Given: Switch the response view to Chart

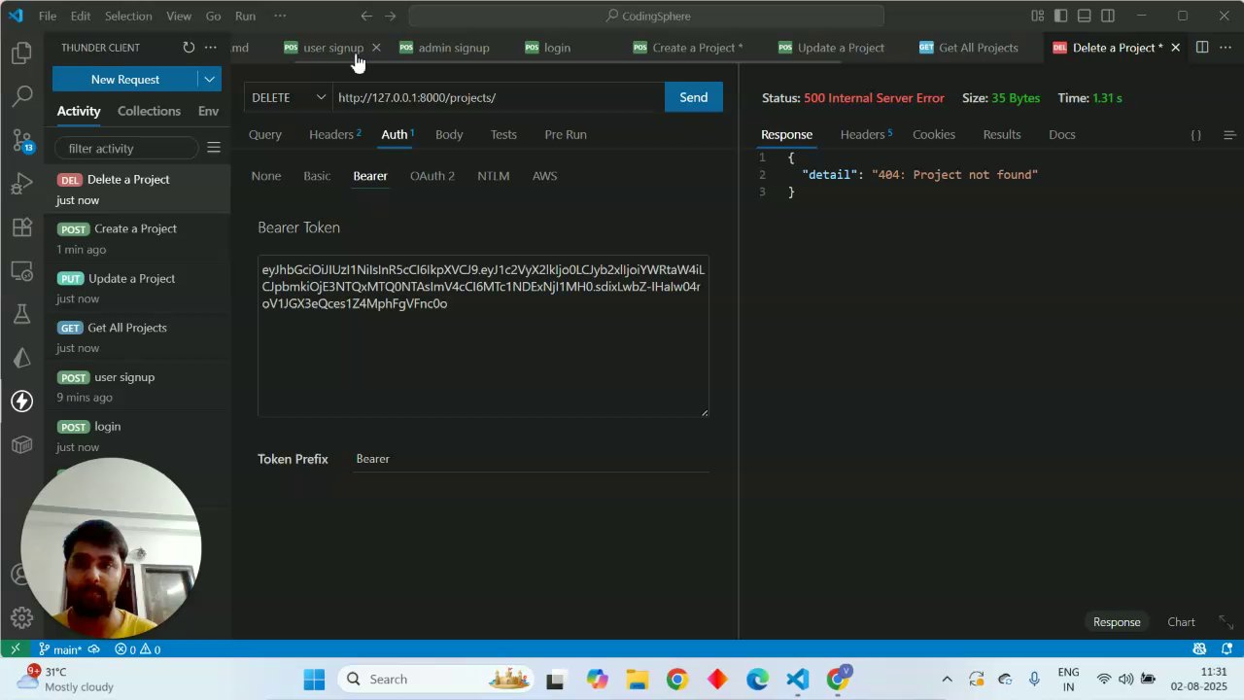Looking at the screenshot, I should click(x=1181, y=622).
